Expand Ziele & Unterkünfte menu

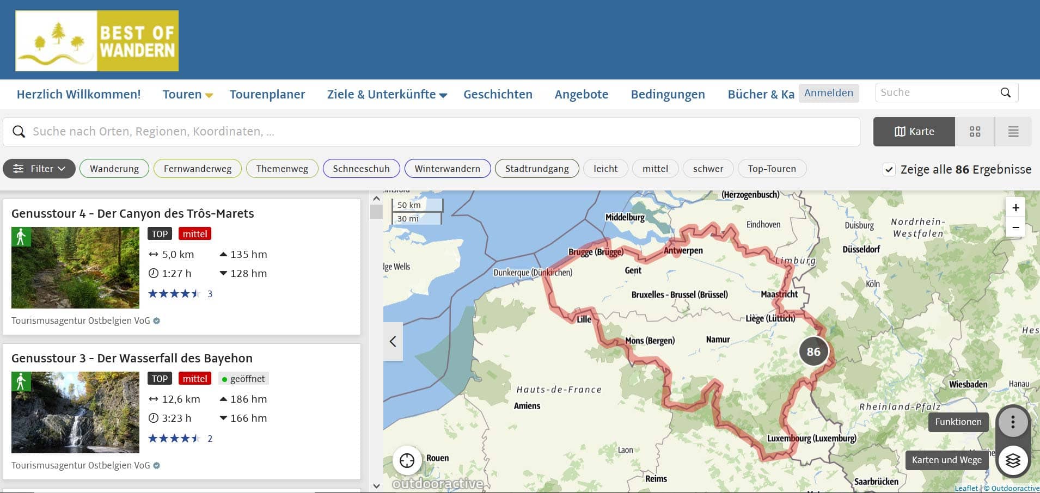(387, 95)
